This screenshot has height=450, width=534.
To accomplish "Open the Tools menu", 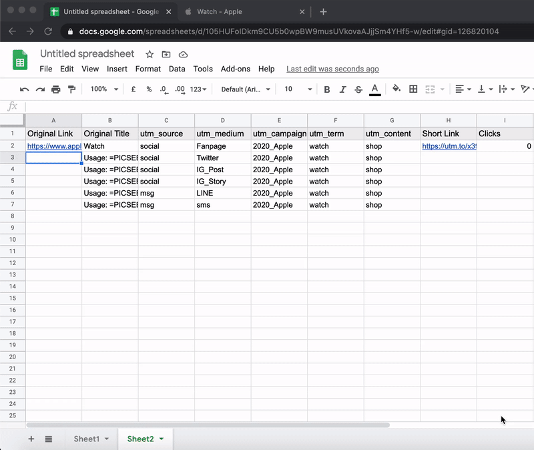I will point(203,69).
